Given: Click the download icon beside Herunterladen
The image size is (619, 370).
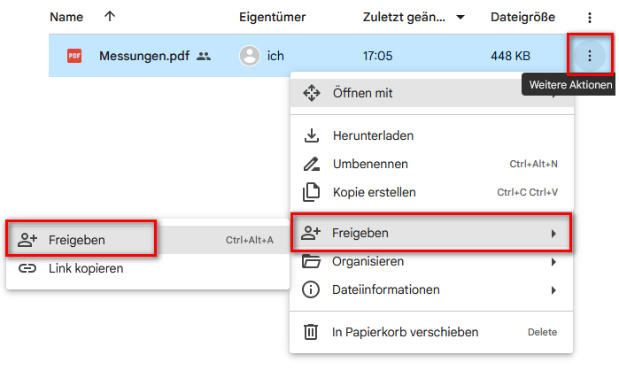Looking at the screenshot, I should (311, 136).
